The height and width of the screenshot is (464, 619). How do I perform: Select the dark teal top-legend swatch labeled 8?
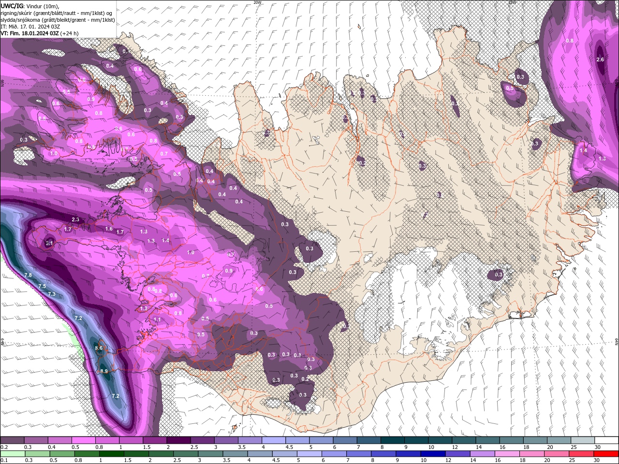coord(392,440)
